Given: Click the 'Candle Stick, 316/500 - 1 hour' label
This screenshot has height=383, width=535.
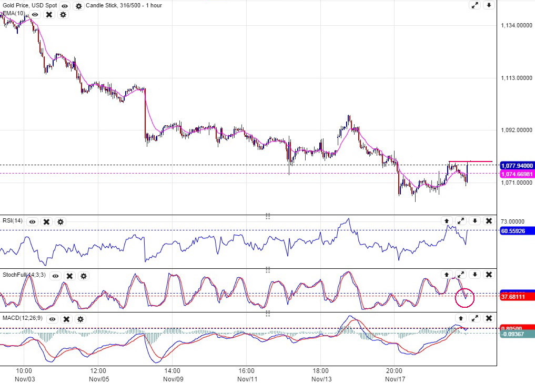Looking at the screenshot, I should [x=124, y=5].
